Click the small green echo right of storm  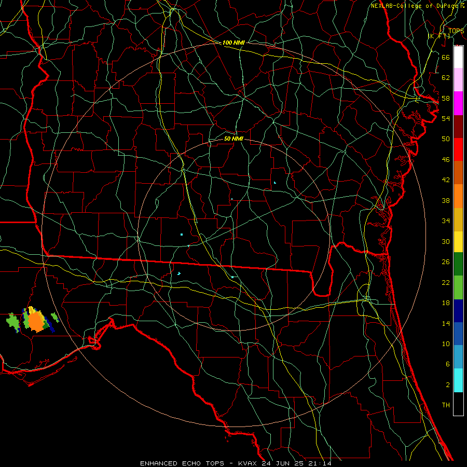[x=55, y=318]
